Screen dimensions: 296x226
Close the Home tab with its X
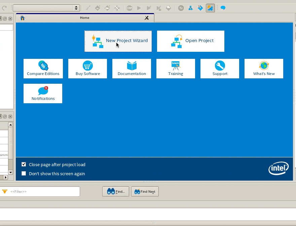tap(147, 18)
